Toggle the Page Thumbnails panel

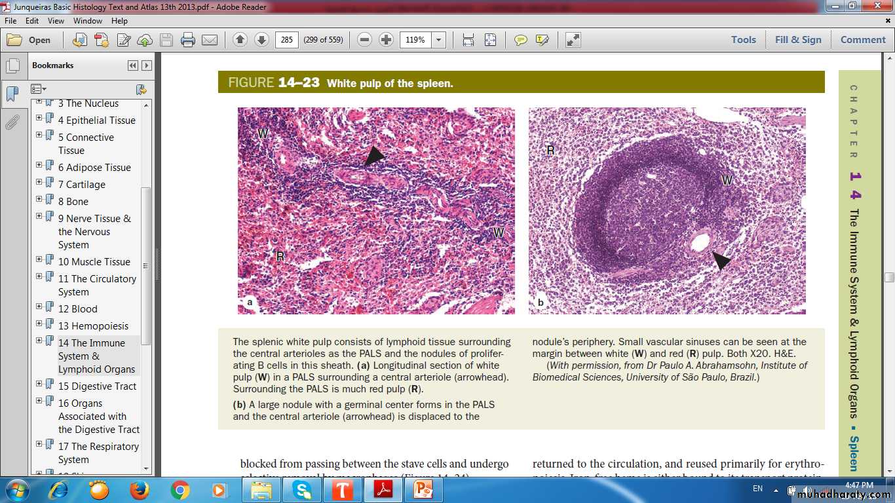click(x=12, y=66)
